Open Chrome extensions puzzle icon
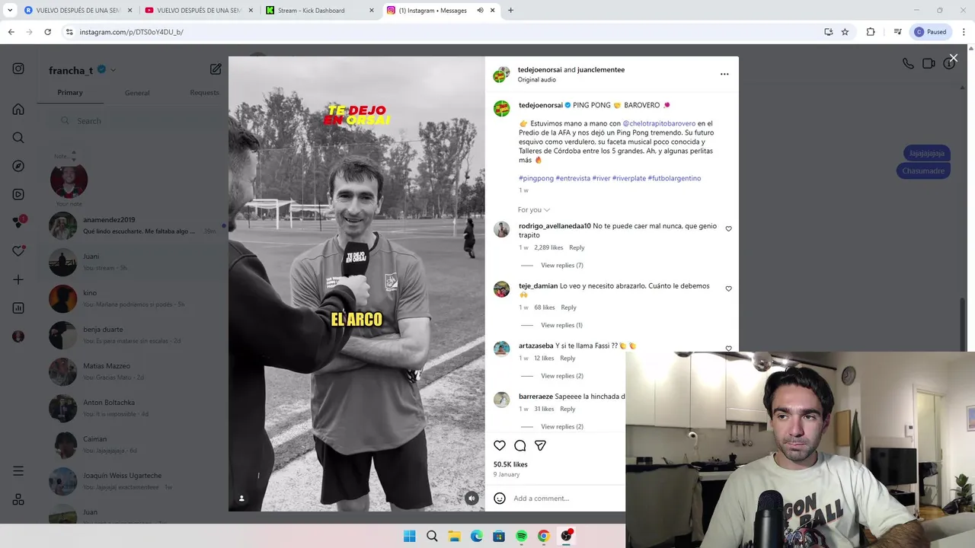 tap(871, 32)
